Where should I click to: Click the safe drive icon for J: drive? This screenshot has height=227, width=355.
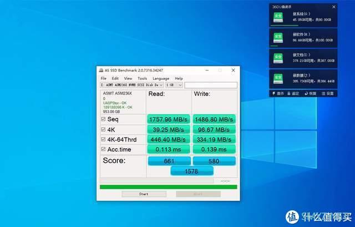click(278, 79)
